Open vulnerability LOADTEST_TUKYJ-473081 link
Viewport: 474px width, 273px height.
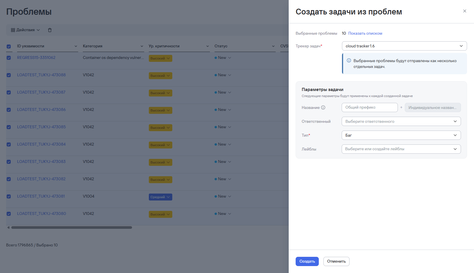coord(41,196)
